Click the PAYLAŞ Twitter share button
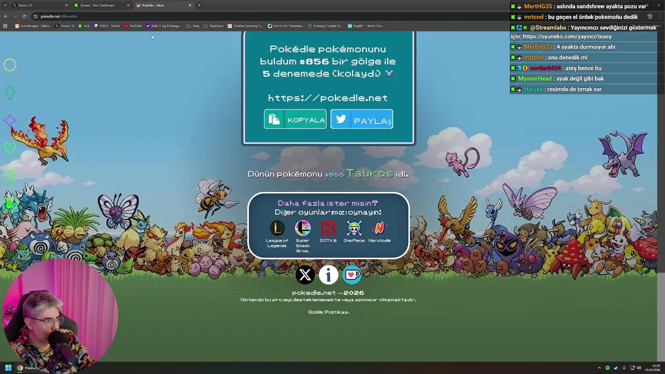665x374 pixels. coord(362,119)
